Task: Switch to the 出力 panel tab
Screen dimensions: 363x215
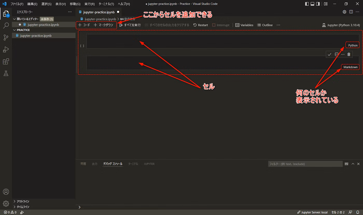Action: [x=95, y=164]
